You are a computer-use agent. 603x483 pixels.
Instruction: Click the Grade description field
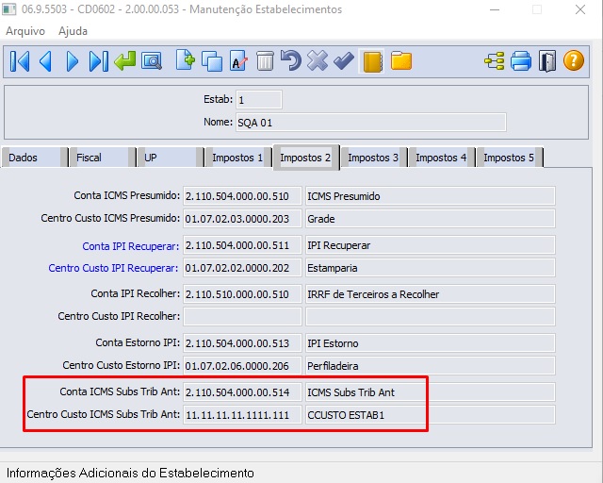[431, 219]
